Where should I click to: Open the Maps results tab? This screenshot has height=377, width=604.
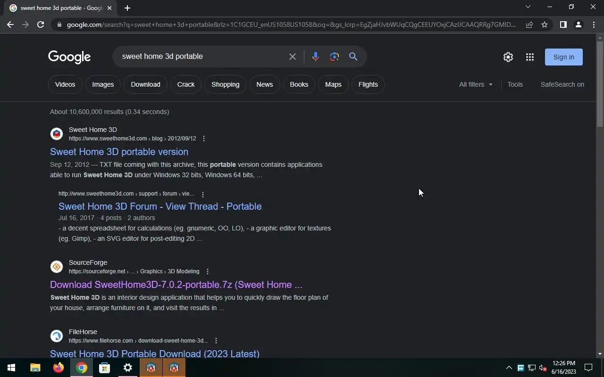(333, 84)
